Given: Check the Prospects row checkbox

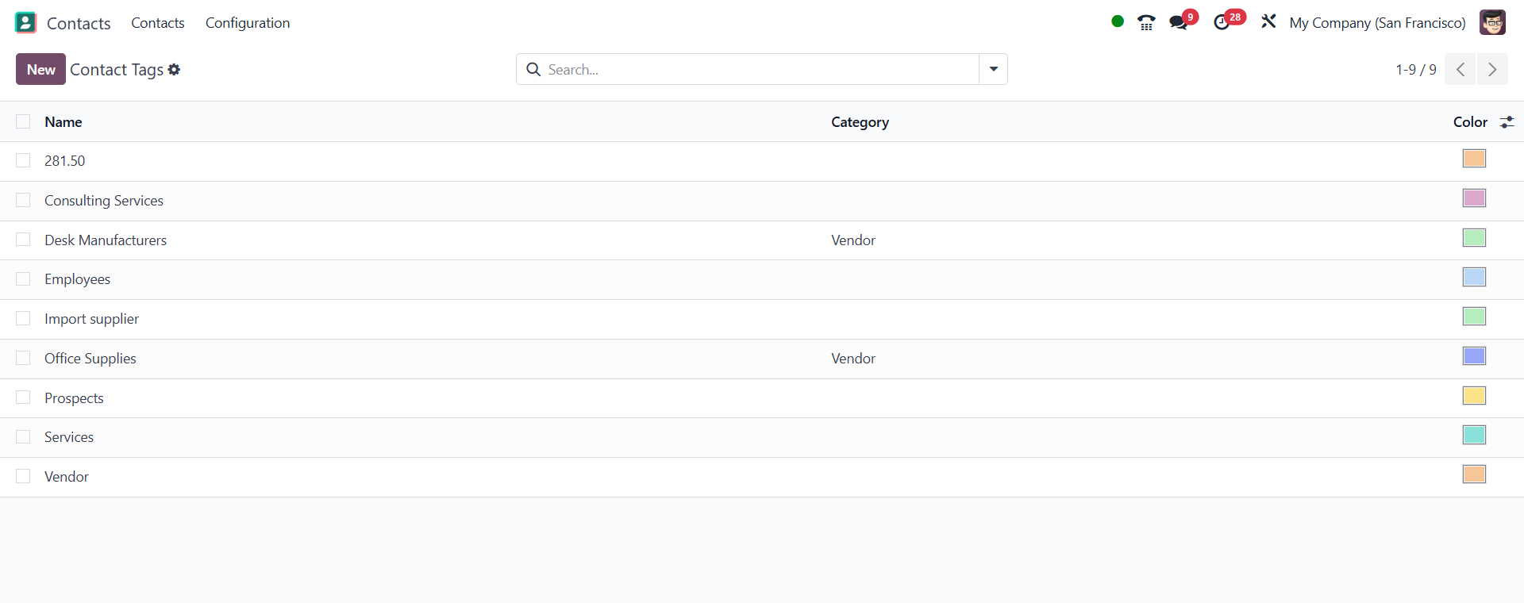Looking at the screenshot, I should pos(23,398).
